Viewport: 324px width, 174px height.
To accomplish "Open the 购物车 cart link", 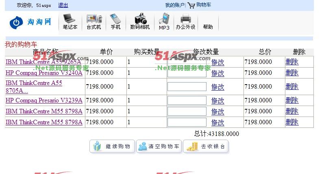I will (204, 5).
